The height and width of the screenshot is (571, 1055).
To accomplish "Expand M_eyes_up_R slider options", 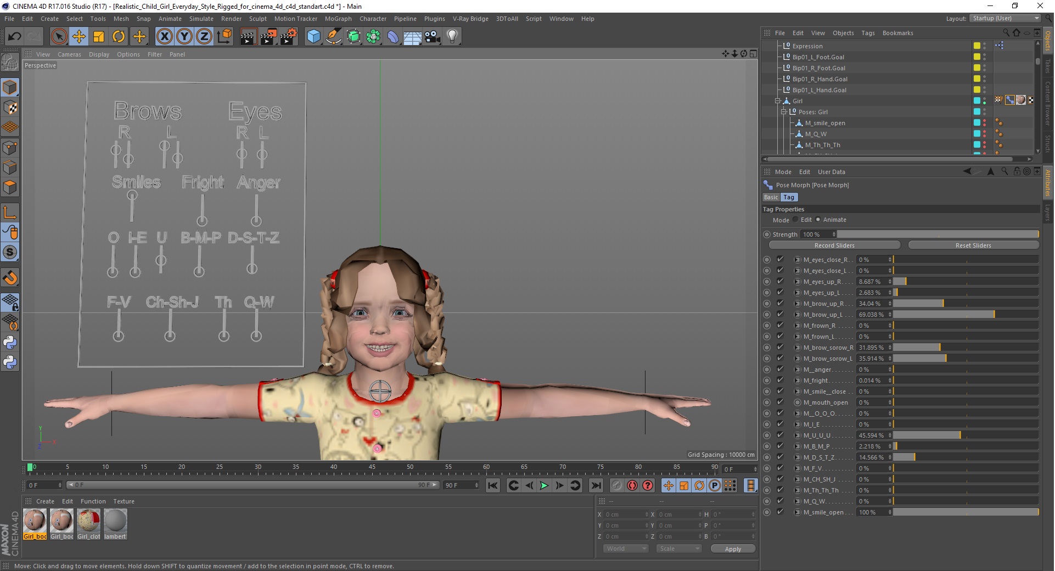I will pos(797,282).
